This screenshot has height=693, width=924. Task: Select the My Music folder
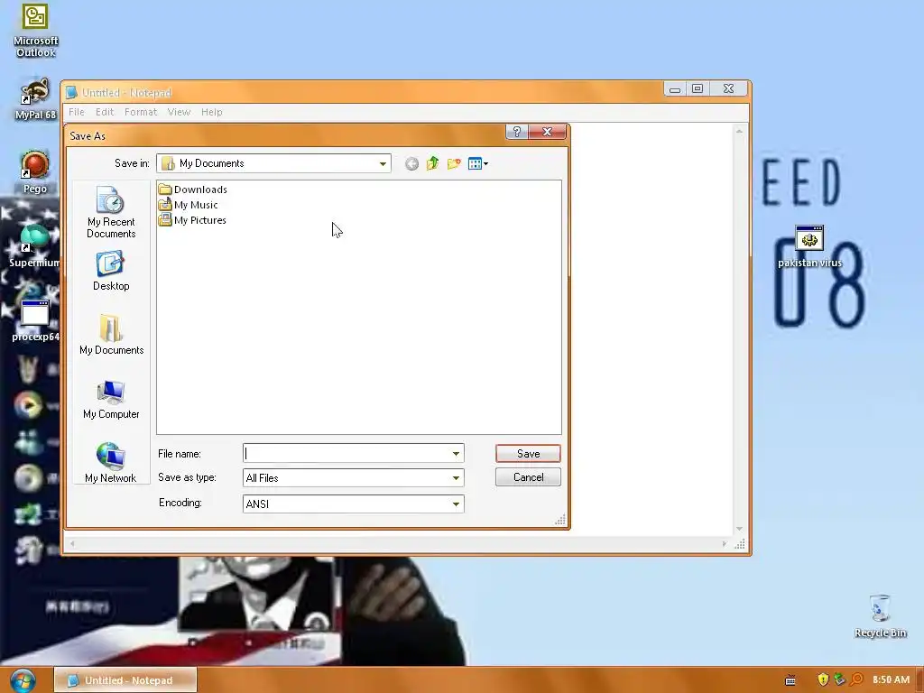pyautogui.click(x=188, y=205)
